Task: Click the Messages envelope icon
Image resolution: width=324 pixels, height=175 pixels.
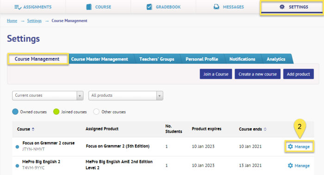Action: pos(216,7)
